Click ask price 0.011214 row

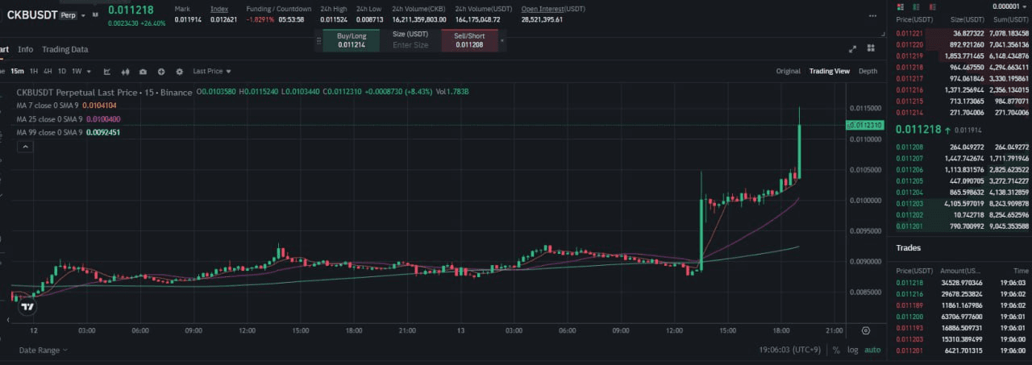(963, 112)
